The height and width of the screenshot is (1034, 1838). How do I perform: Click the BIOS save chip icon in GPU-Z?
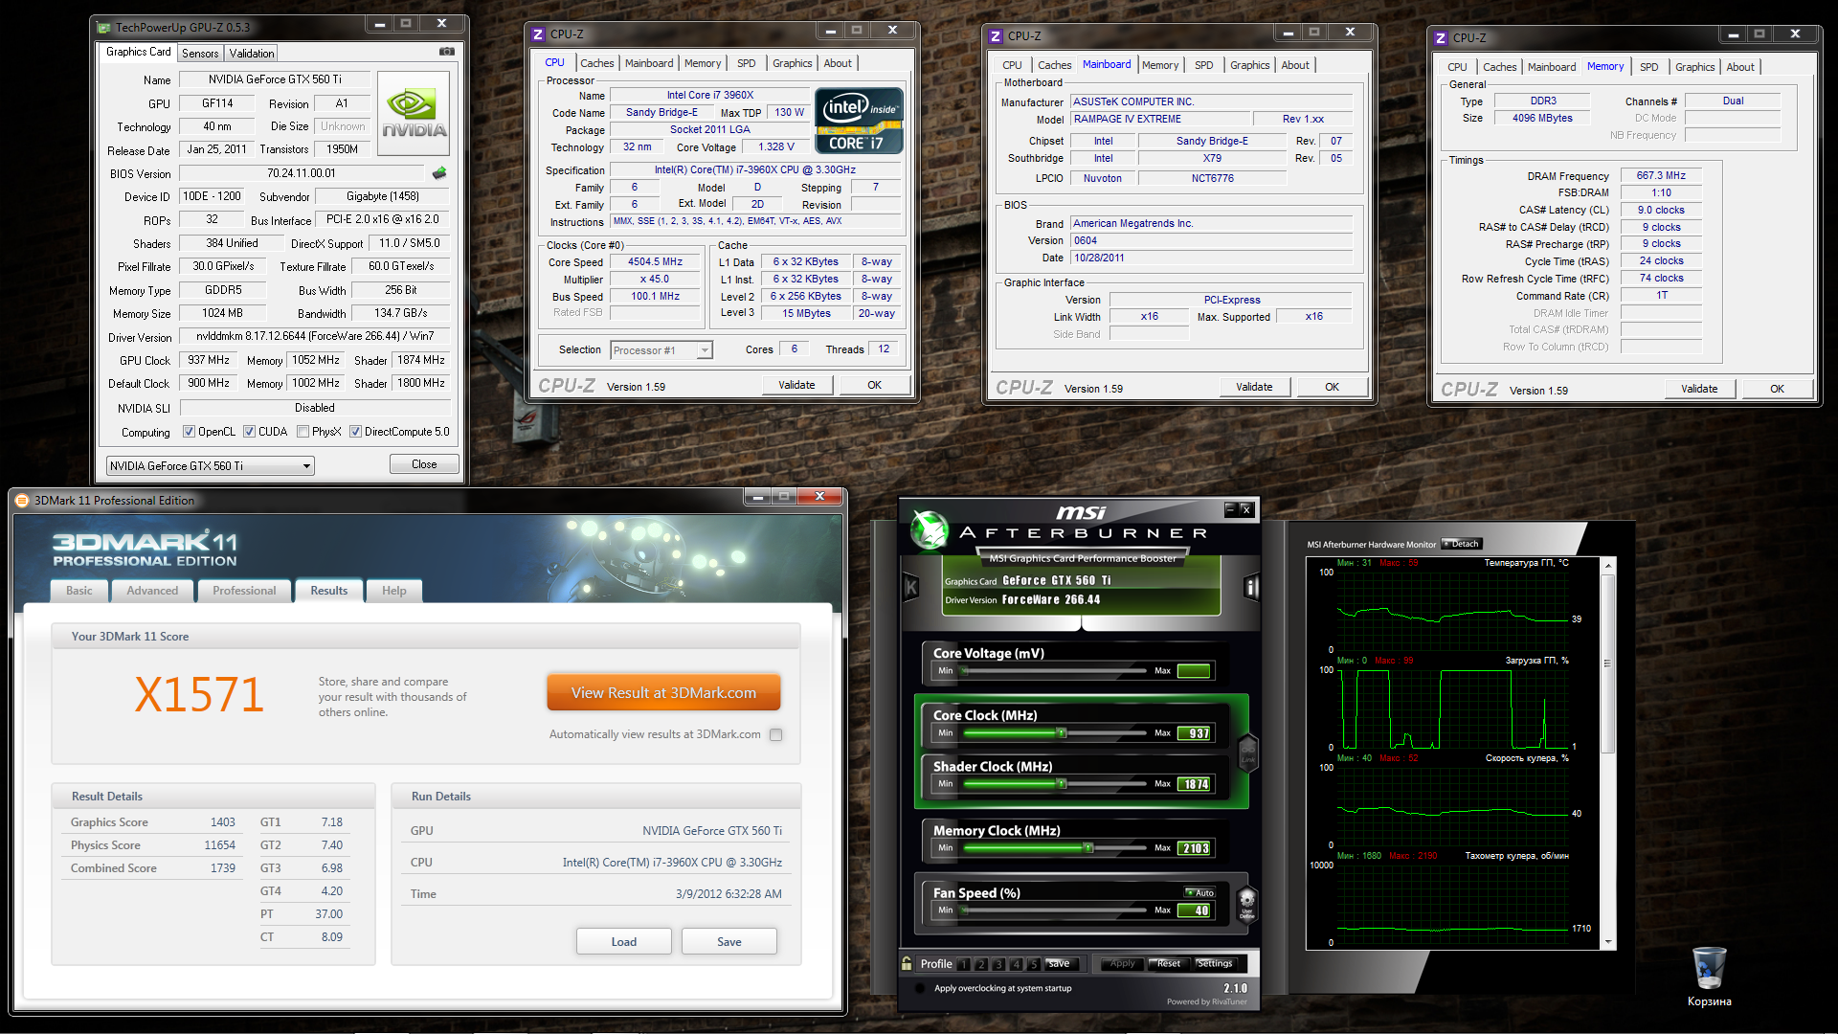[x=439, y=173]
